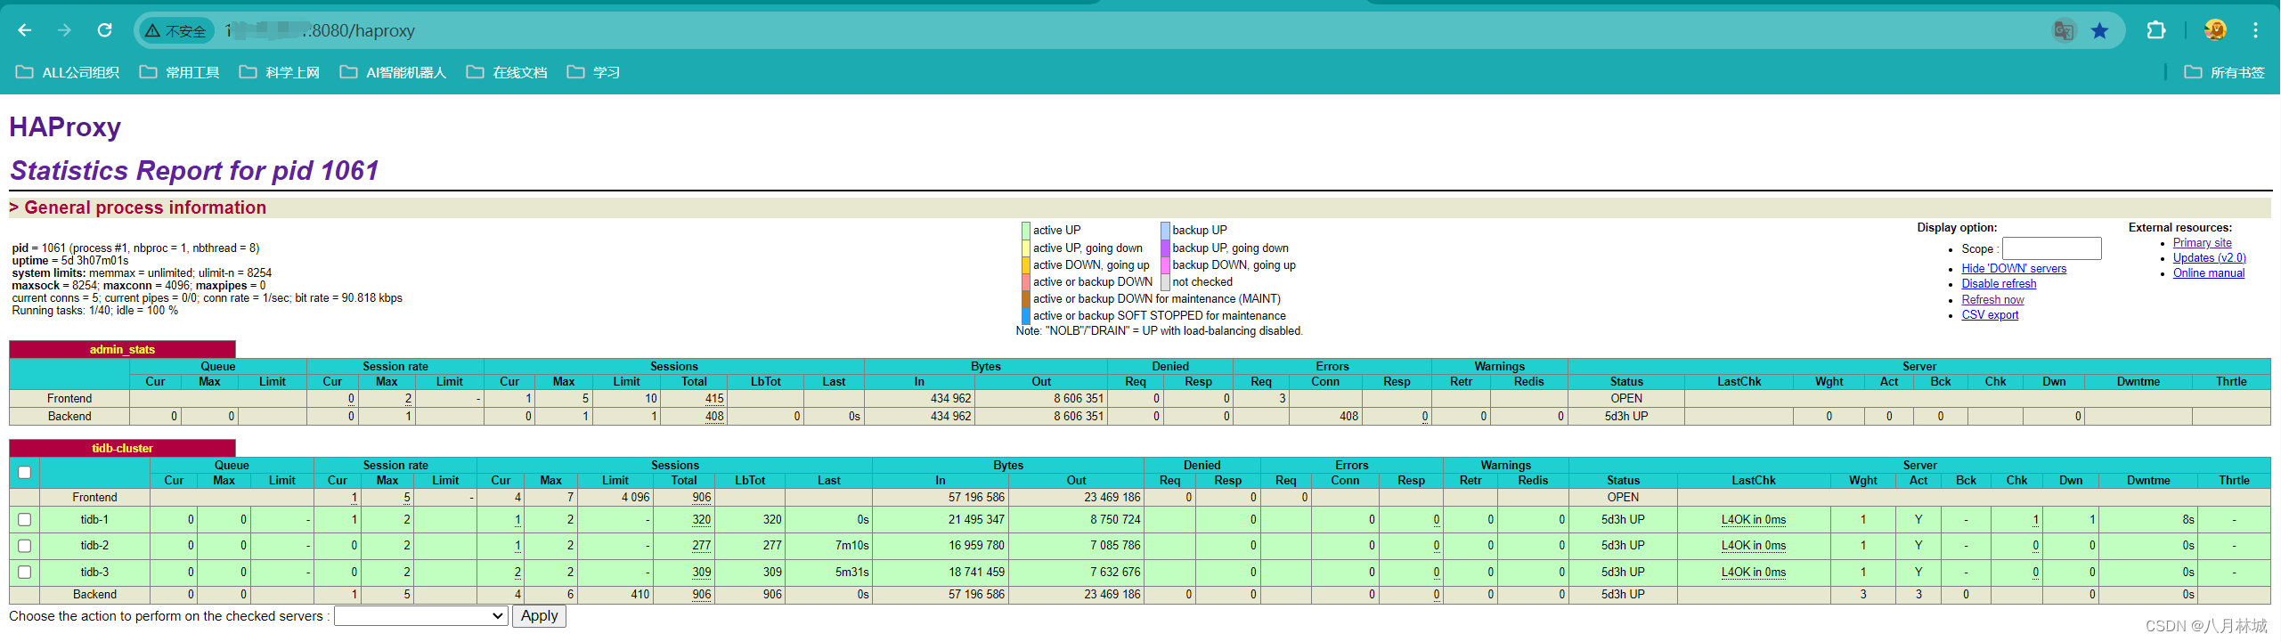Check the tidb-3 server checkbox
This screenshot has width=2281, height=642.
point(24,572)
